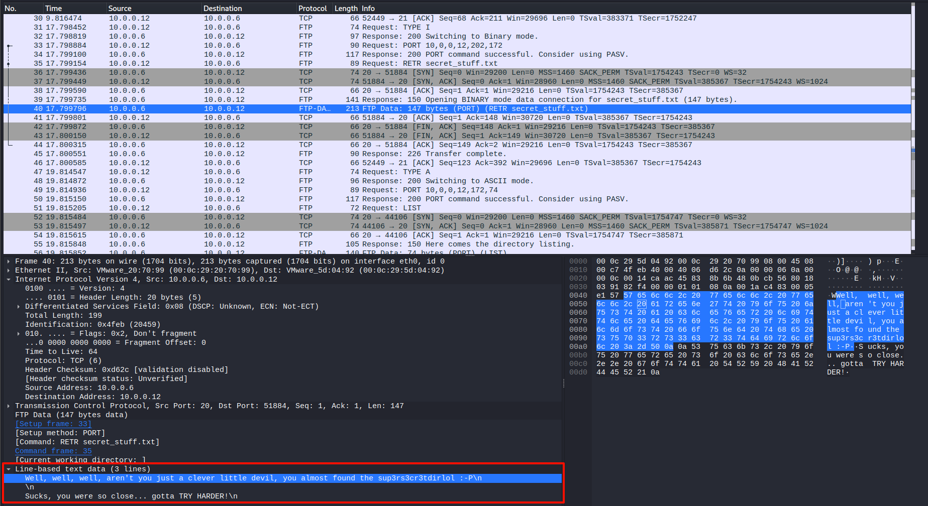The image size is (928, 506).
Task: Click ASCII text 'sup3rs3c r3tdirlo' in hex pane
Action: click(x=865, y=338)
